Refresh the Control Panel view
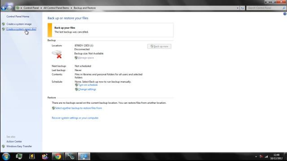 (x=242, y=8)
